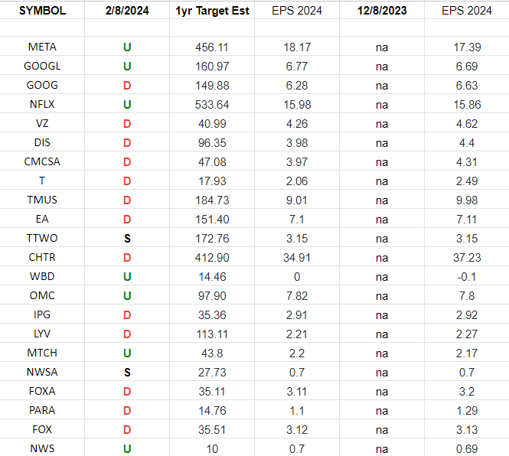Click the GOOGL symbol cell
Screen dimensions: 509x456
pos(42,66)
